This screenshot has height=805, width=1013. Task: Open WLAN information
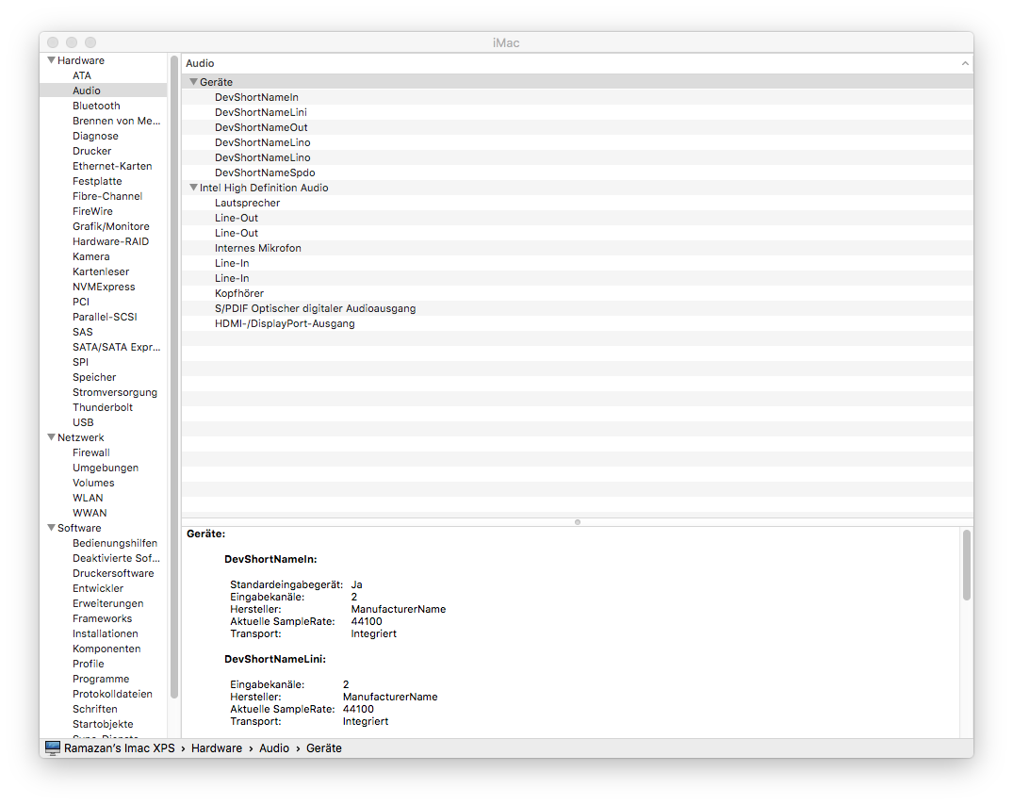point(88,498)
